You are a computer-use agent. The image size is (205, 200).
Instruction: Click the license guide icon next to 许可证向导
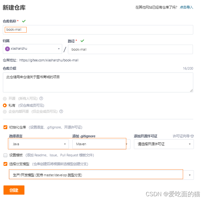[x=192, y=136]
